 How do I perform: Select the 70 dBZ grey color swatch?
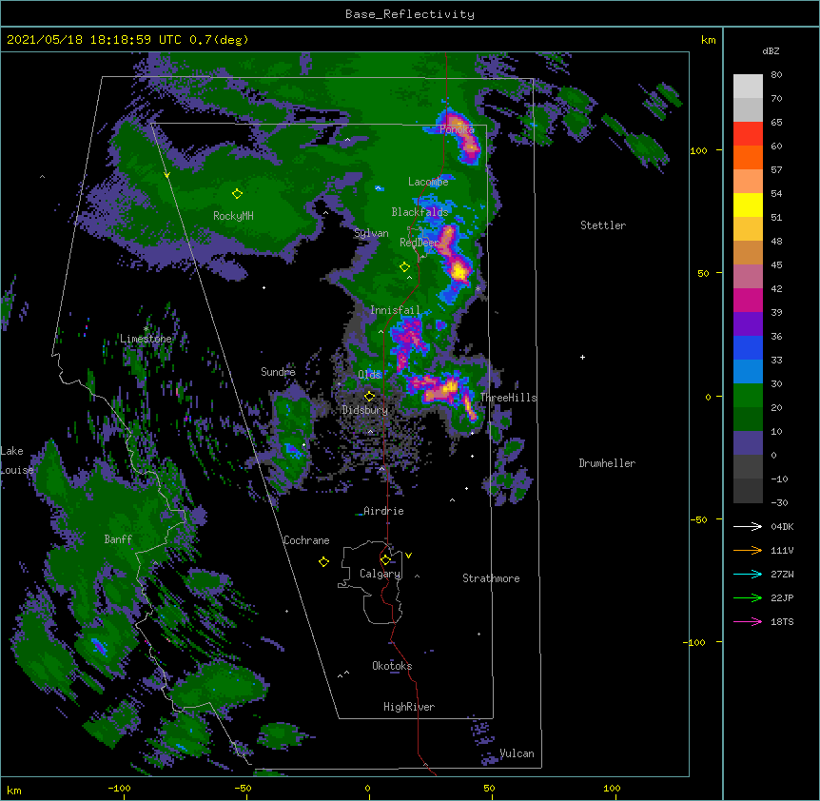(x=748, y=87)
